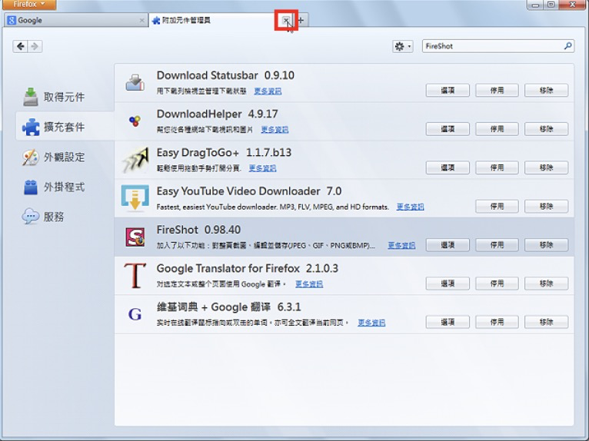Open the Plugins (外掛程式) category
Viewport: 589px width, 441px height.
53,187
